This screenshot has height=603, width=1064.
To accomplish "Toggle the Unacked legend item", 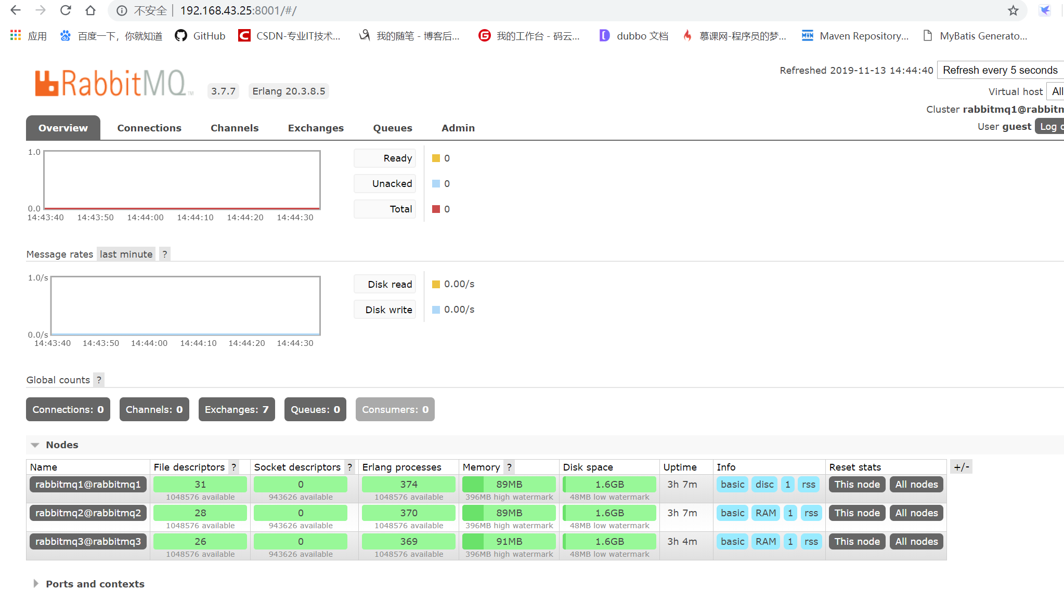I will (385, 183).
